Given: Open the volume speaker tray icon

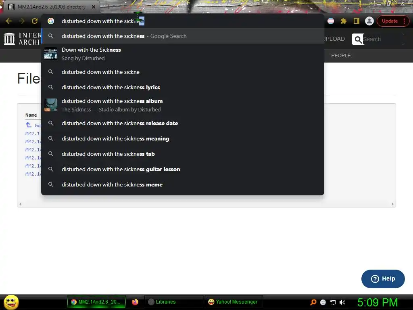Looking at the screenshot, I should (x=342, y=302).
